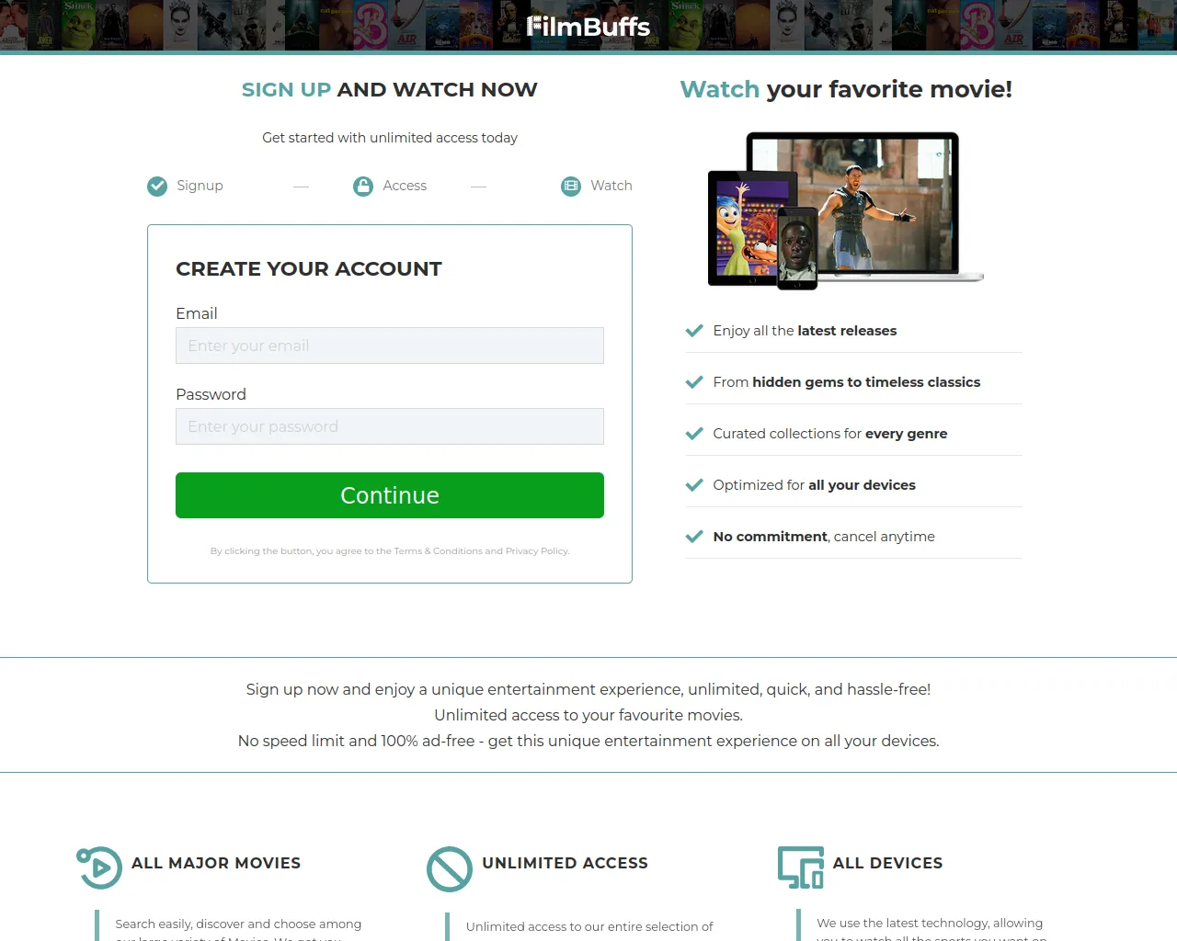Select the Access step label
Viewport: 1177px width, 941px height.
coord(405,186)
